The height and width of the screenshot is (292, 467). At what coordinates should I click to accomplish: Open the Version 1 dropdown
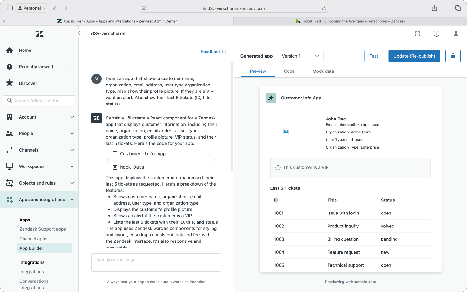tap(301, 56)
